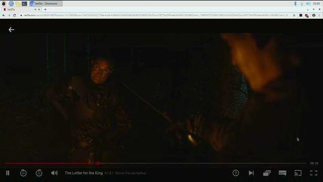Viewport: 323px width, 182px height.
Task: Open a new browser tab
Action: point(45,9)
